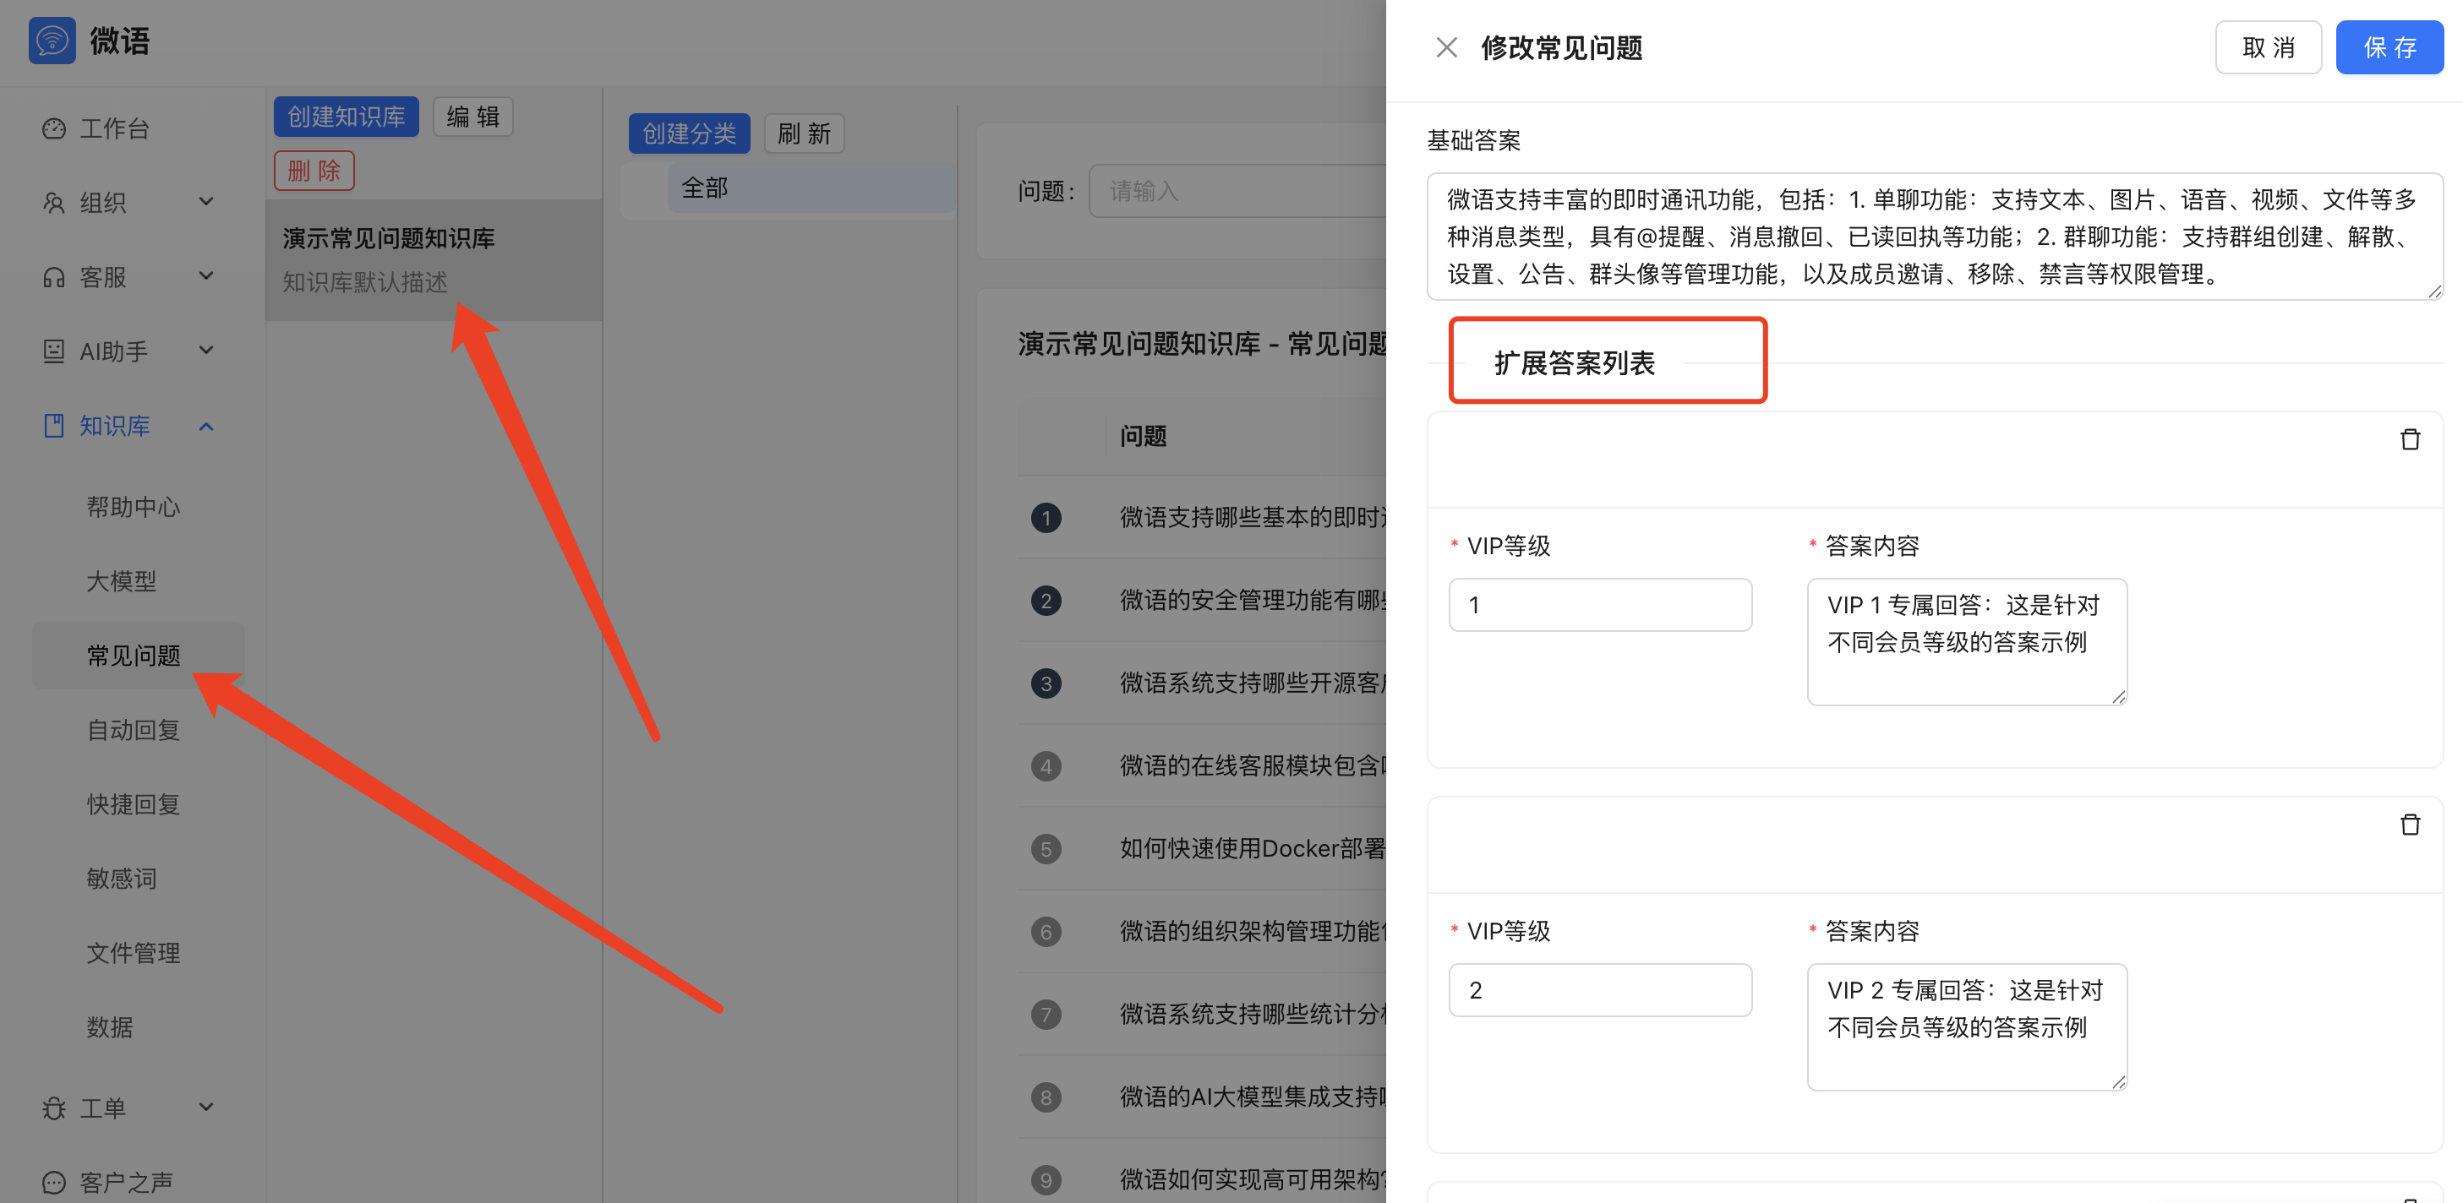Click the 刷新 refresh button

pos(803,133)
